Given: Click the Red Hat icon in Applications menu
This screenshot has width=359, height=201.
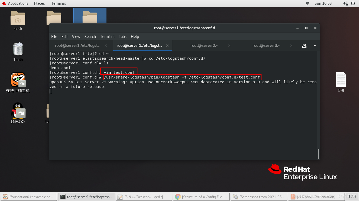Looking at the screenshot, I should tap(4, 3).
